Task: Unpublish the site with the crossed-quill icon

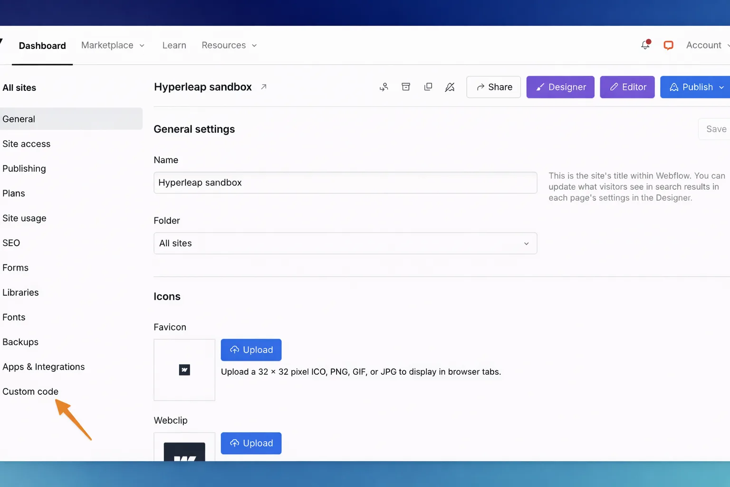Action: (450, 87)
